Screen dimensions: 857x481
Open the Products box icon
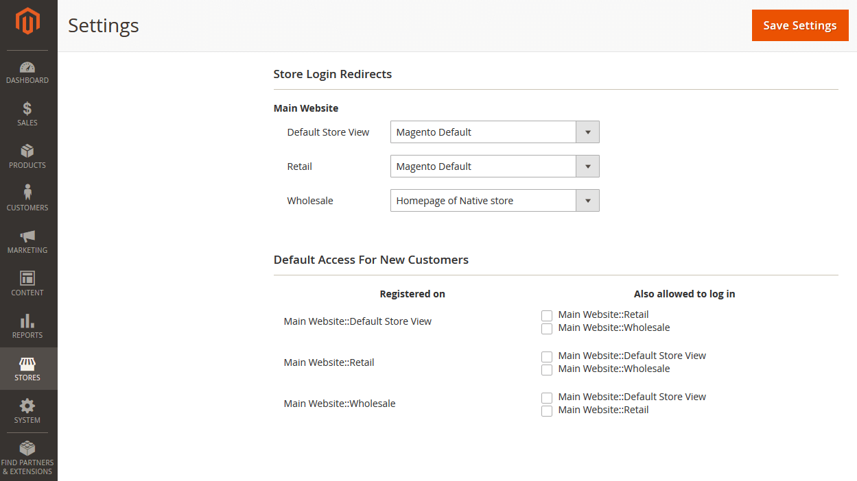pos(27,151)
